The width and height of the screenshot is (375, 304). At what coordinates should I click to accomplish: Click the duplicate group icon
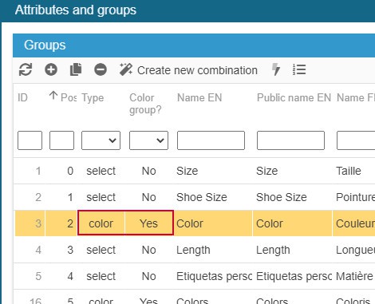point(76,70)
